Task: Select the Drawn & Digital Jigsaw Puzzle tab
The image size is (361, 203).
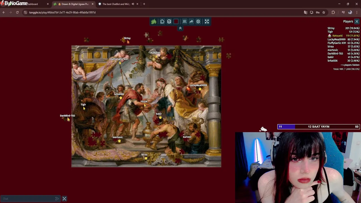Action: click(x=73, y=4)
